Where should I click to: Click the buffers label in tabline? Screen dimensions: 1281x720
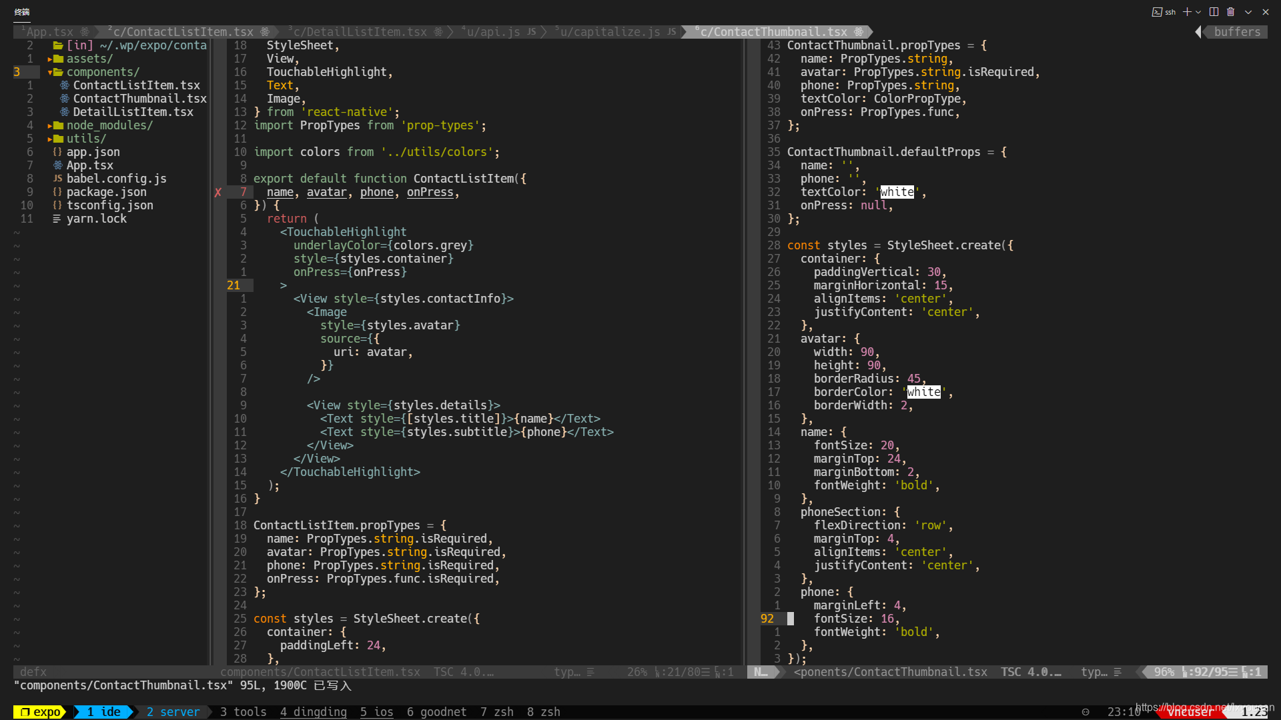1236,32
